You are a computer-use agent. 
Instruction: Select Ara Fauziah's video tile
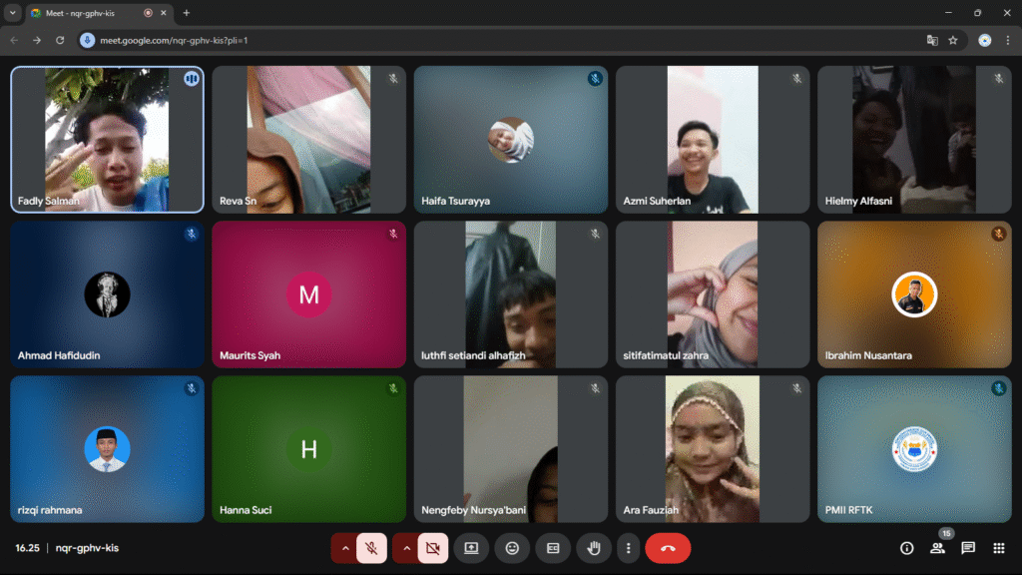pyautogui.click(x=712, y=449)
